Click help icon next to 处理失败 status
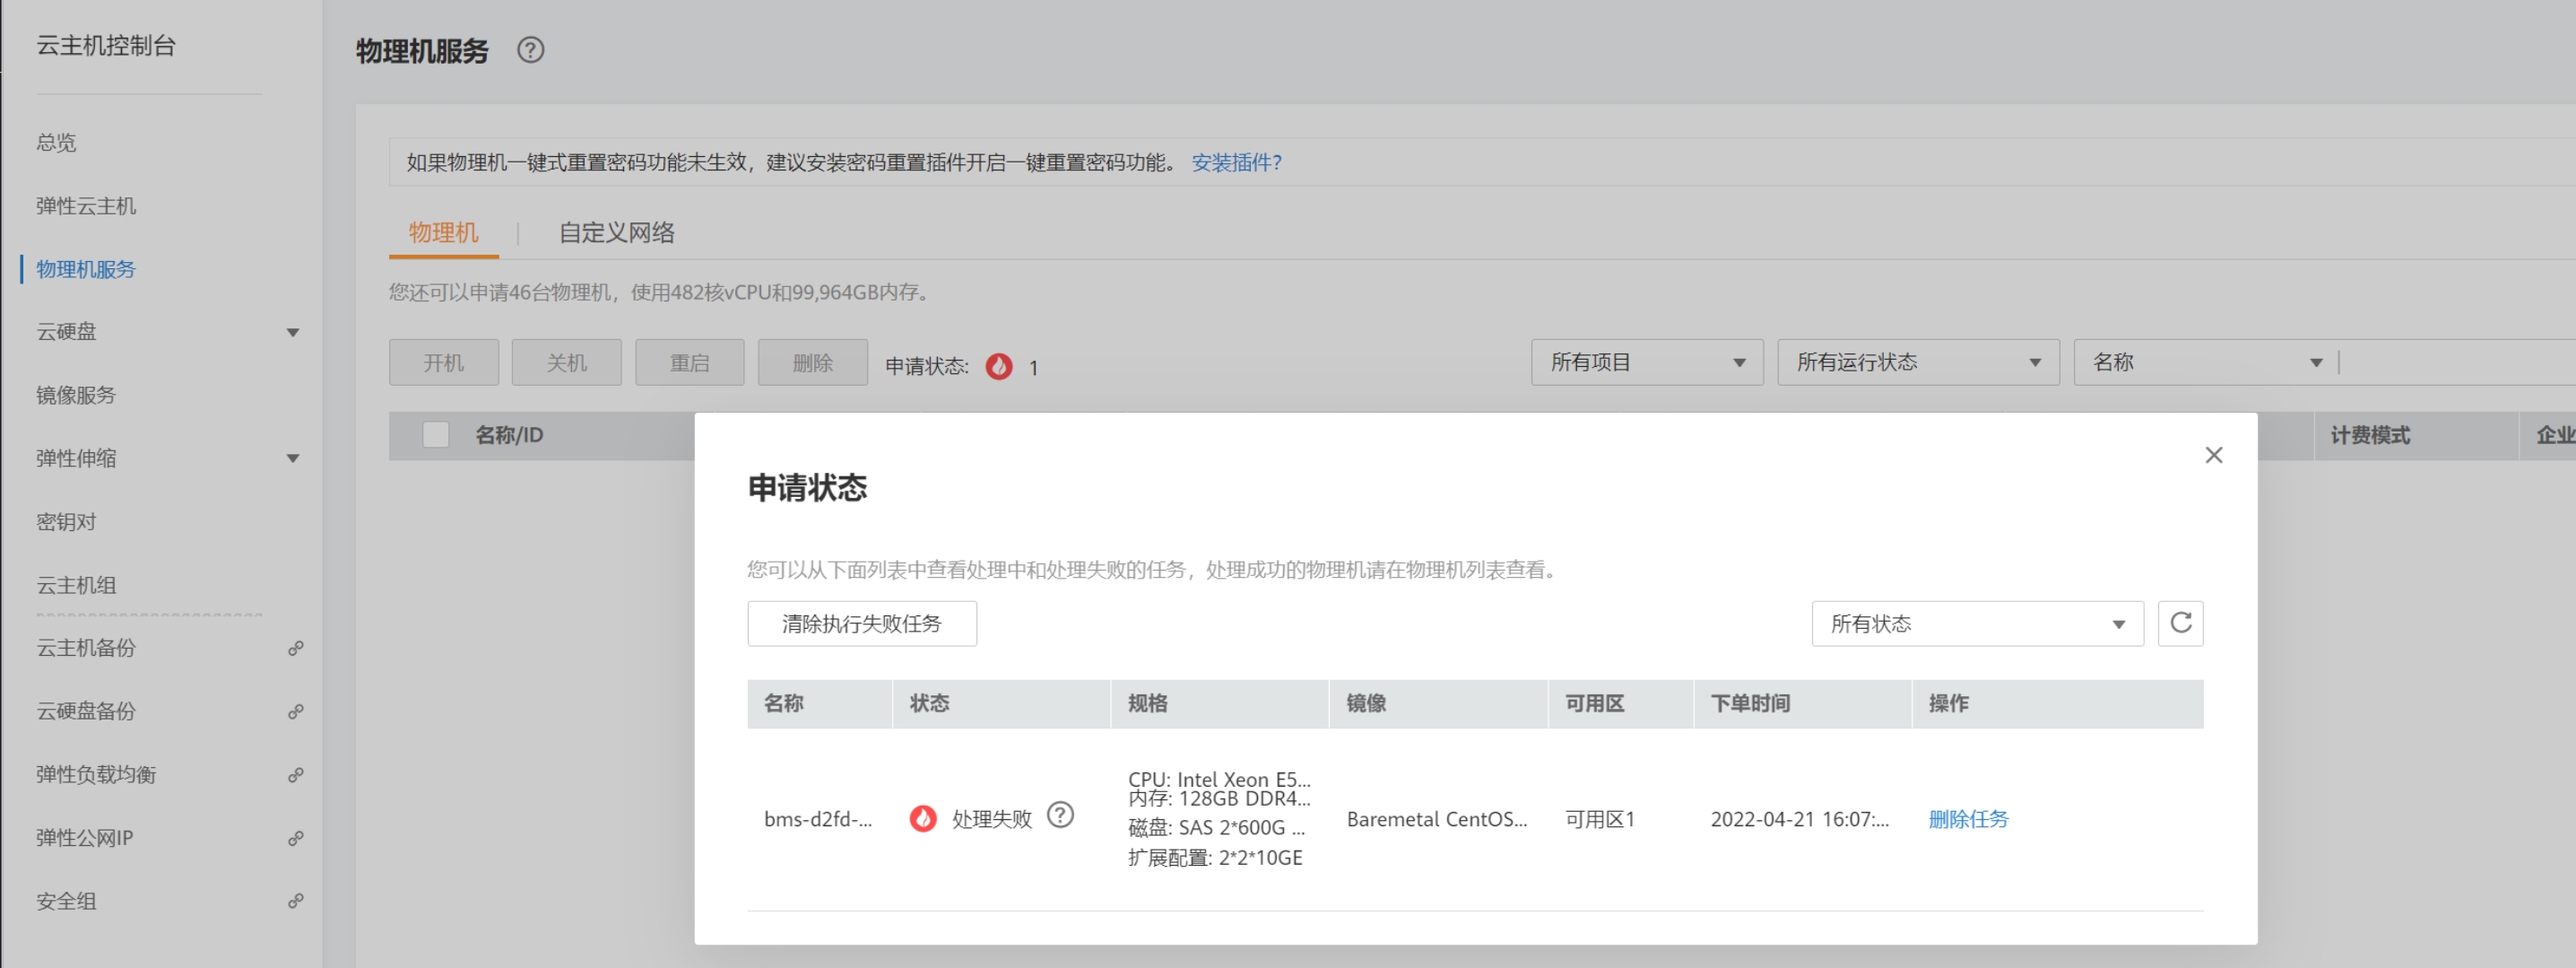The image size is (2576, 968). coord(1060,815)
